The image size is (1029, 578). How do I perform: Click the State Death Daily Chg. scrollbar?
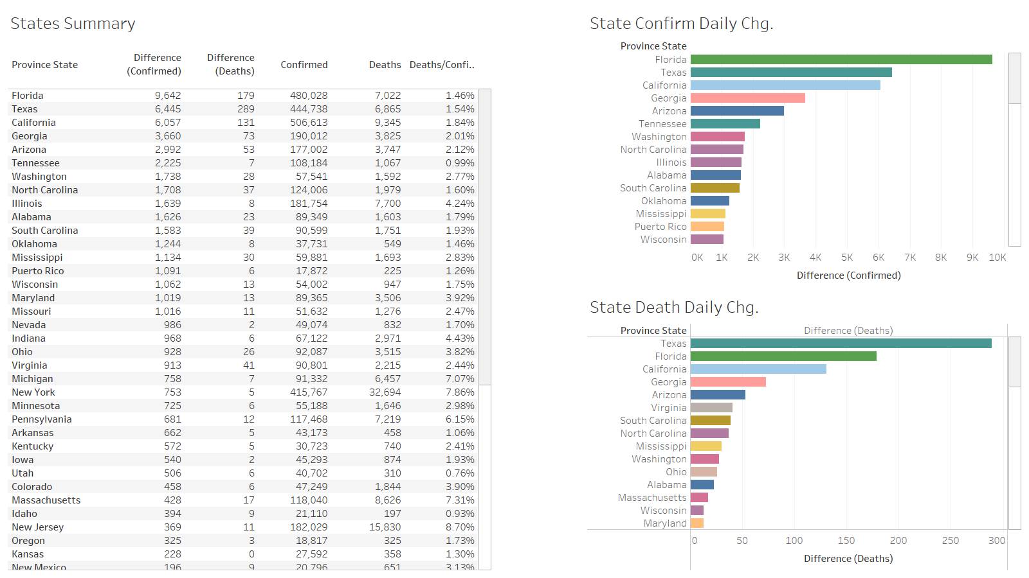coord(1015,362)
